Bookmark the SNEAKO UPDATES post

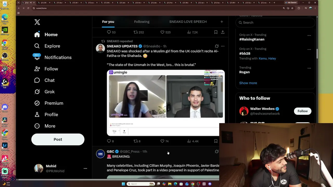pos(216,141)
